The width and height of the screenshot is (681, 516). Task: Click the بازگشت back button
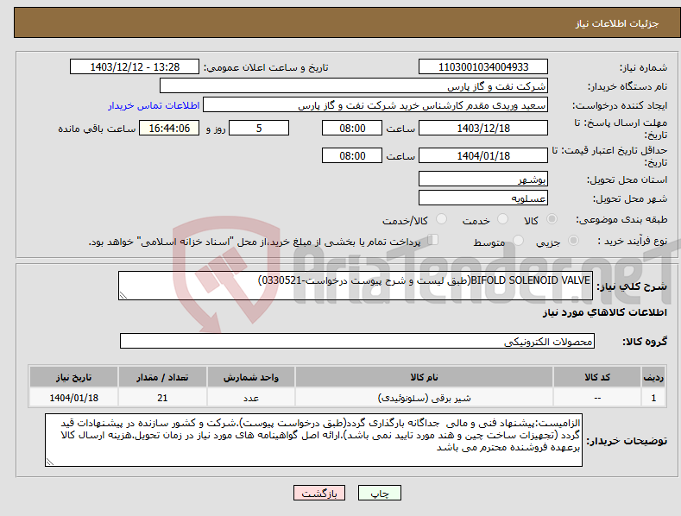point(319,493)
